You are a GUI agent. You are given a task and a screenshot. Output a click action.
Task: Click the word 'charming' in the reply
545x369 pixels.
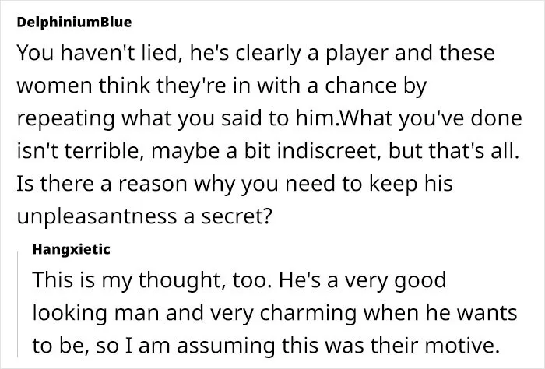click(x=308, y=314)
